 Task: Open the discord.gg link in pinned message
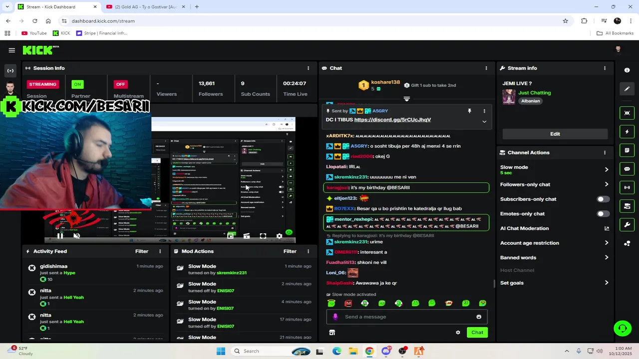click(x=392, y=120)
